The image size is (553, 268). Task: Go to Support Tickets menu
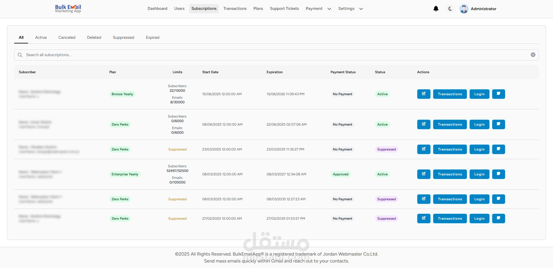[x=284, y=9]
